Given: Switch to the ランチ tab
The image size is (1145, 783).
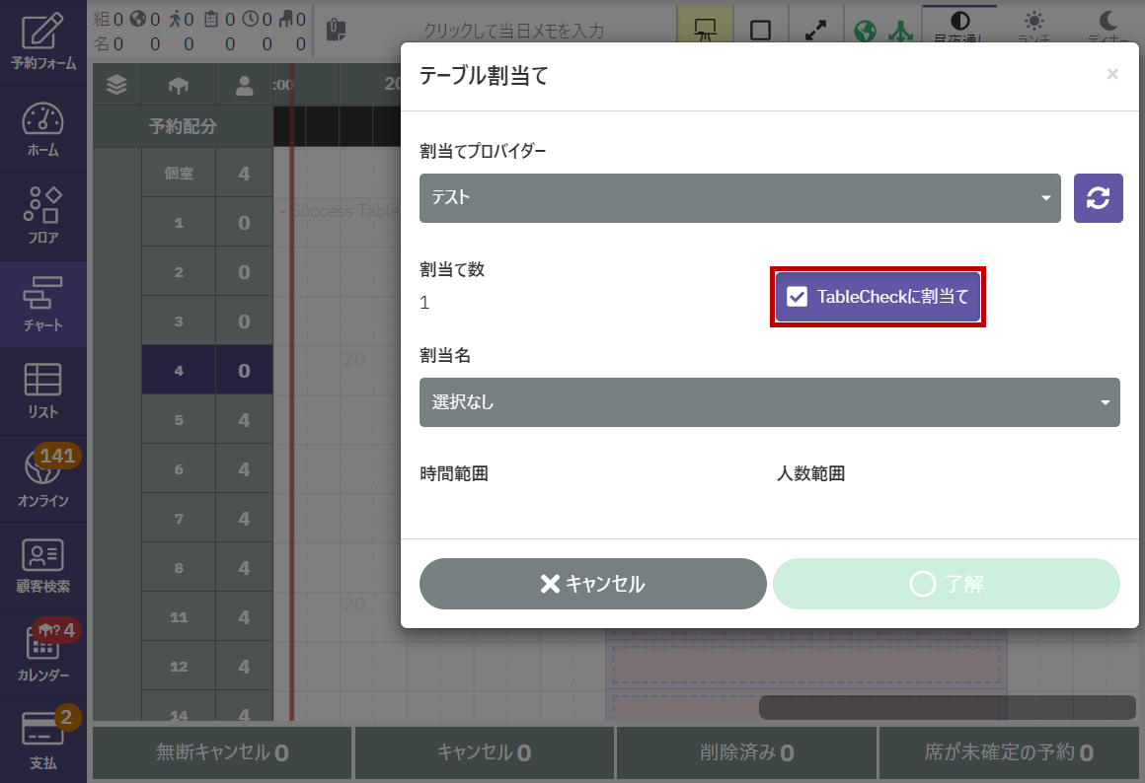Looking at the screenshot, I should (1033, 26).
